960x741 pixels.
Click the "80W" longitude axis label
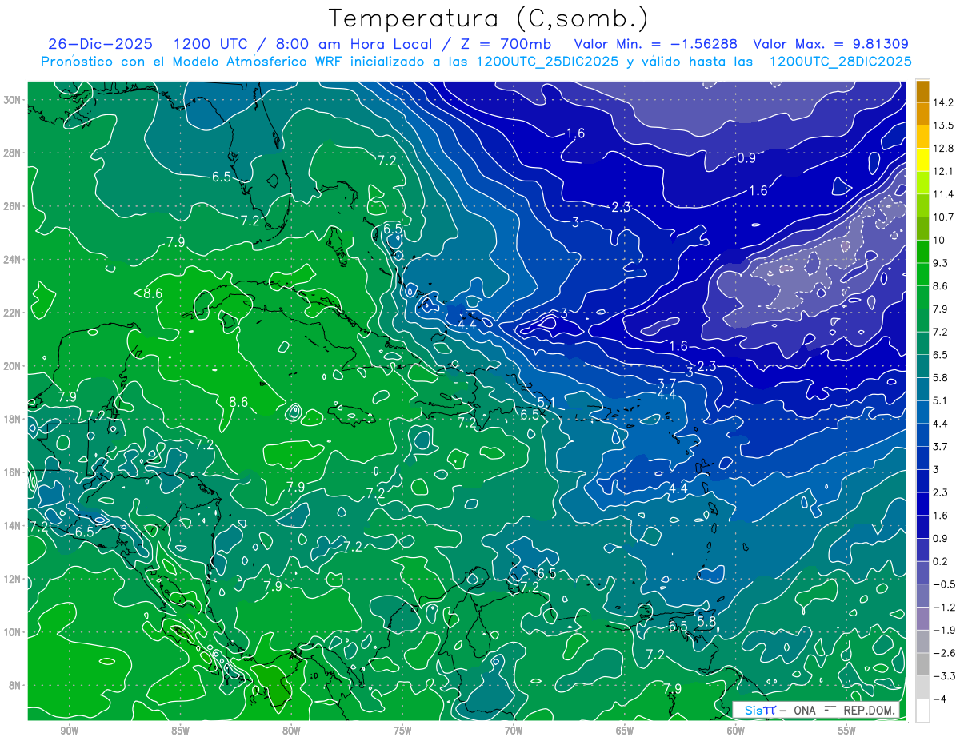[x=291, y=731]
